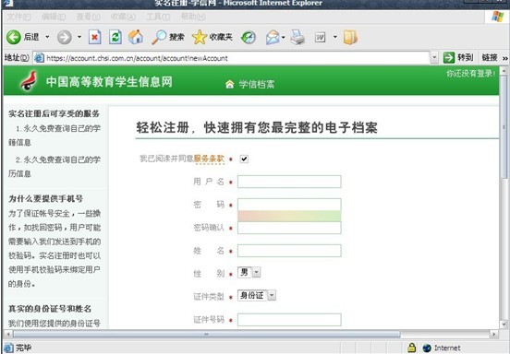Open the ID type dropdown 身份证
Screen dimensions: 510x354
coord(272,295)
